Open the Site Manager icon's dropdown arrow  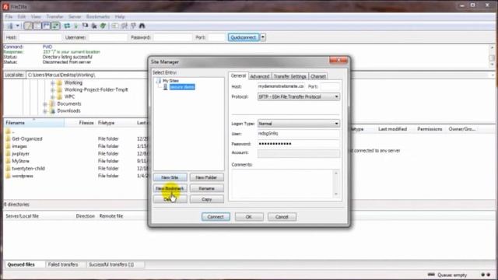point(17,26)
